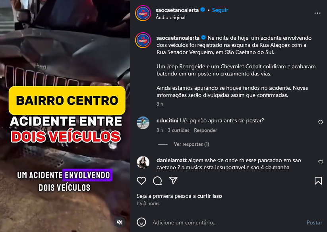The image size is (327, 232).
Task: Follow the account via Seguir
Action: coord(220,10)
